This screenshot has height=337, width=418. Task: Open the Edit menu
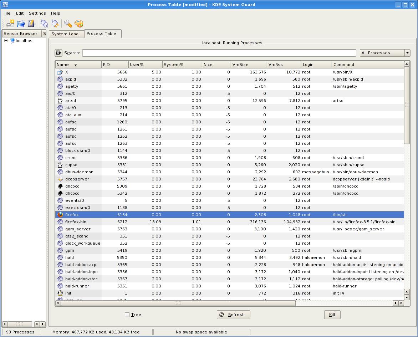point(20,13)
